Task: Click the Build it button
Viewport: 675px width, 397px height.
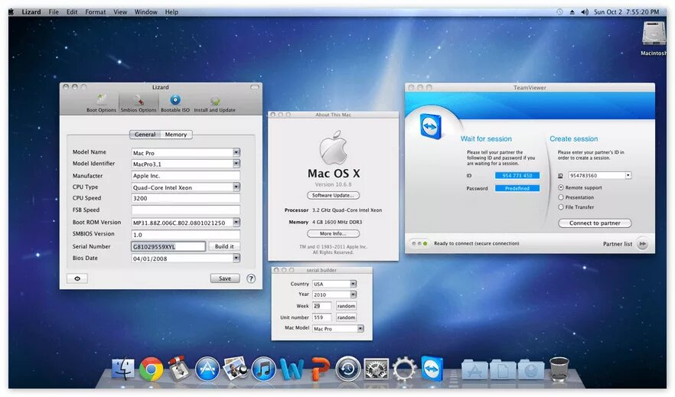Action: tap(224, 246)
